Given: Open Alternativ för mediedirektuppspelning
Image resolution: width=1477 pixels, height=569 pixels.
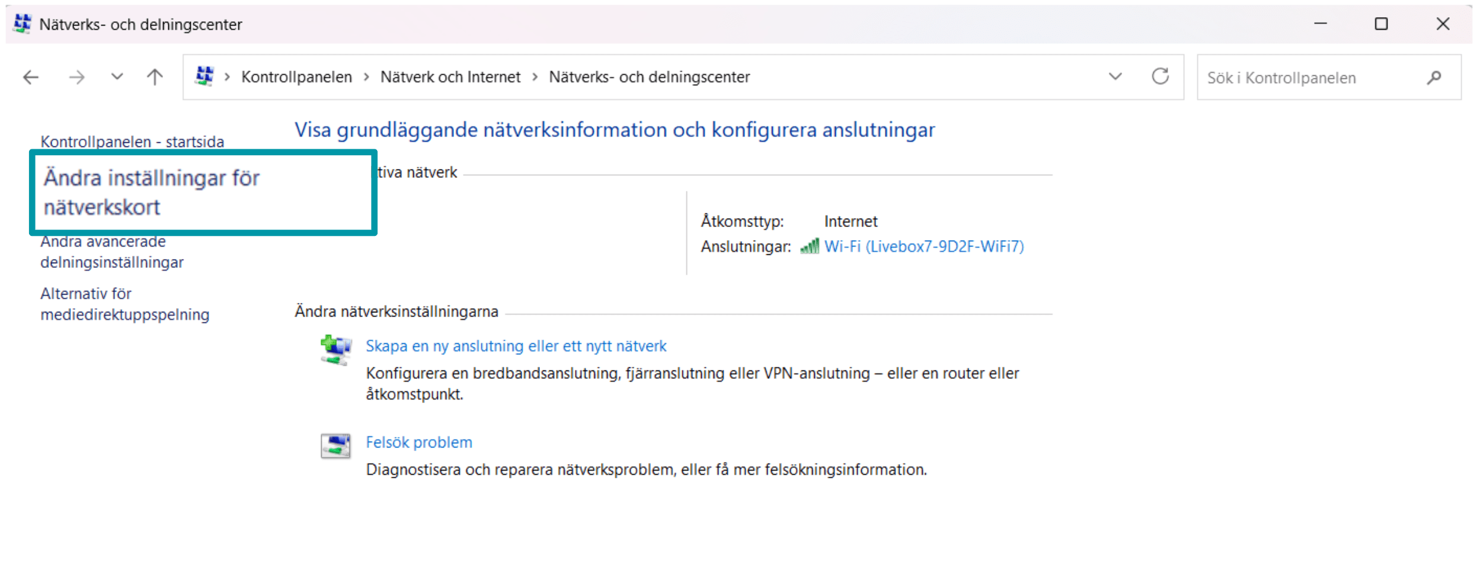Looking at the screenshot, I should (124, 303).
